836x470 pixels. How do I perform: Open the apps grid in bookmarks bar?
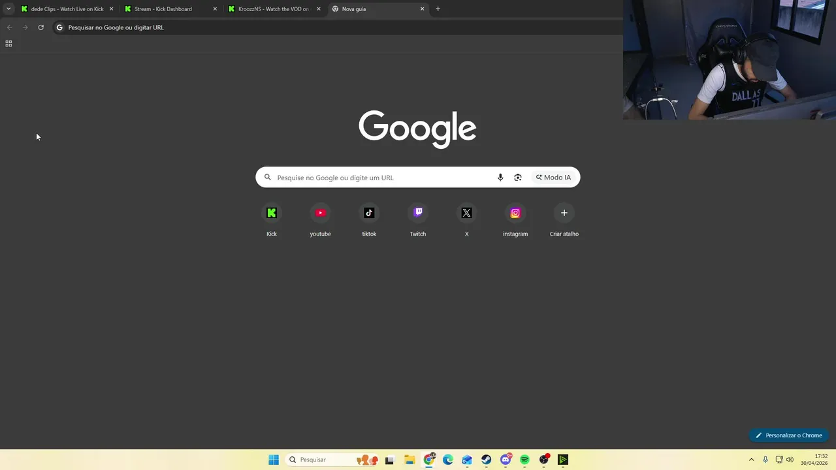point(8,44)
